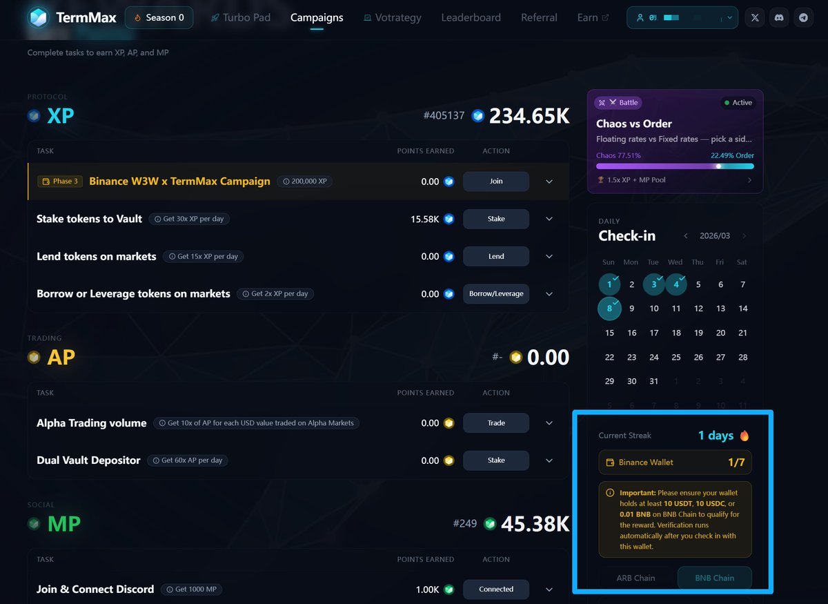Screen dimensions: 828x604
Task: Click the gold coin icon beside AP total 0.00
Action: tap(515, 358)
